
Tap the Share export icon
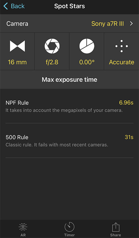tap(116, 227)
